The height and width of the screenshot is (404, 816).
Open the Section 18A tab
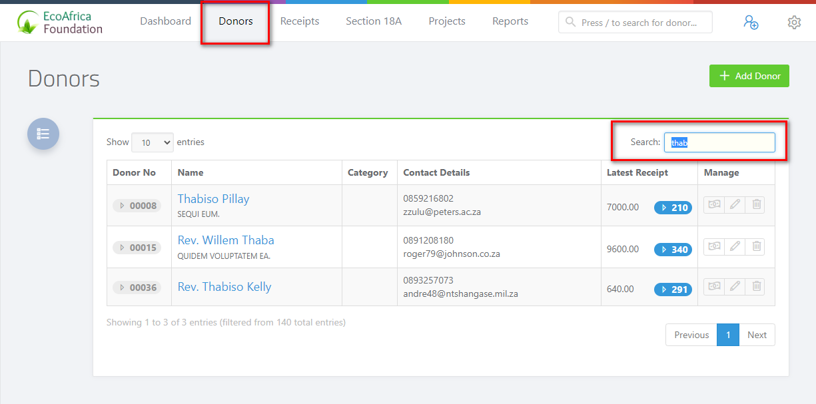[x=374, y=21]
